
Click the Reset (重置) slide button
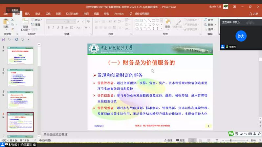[x=36, y=25]
